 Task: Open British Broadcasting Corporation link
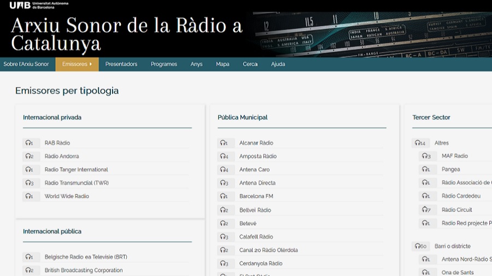click(84, 270)
